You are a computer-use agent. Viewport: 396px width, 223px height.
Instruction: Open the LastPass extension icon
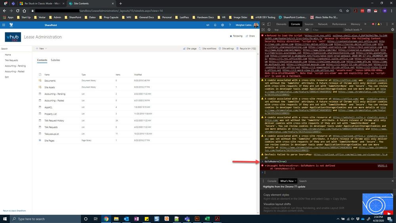362,11
